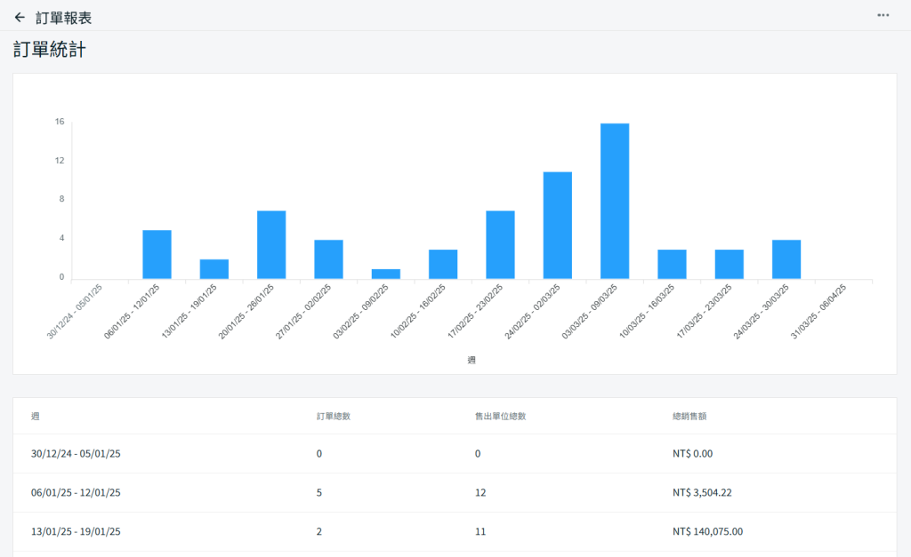Click the 12 y-axis value
This screenshot has width=911, height=557.
pos(60,160)
